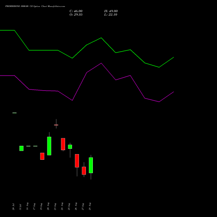
Task: Click the low value 'L: 22.10'
Action: coord(111,15)
